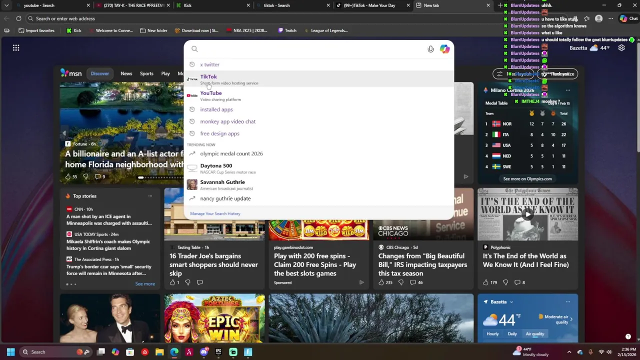This screenshot has height=360, width=640.
Task: Select the TikTok search suggestion
Action: [319, 79]
